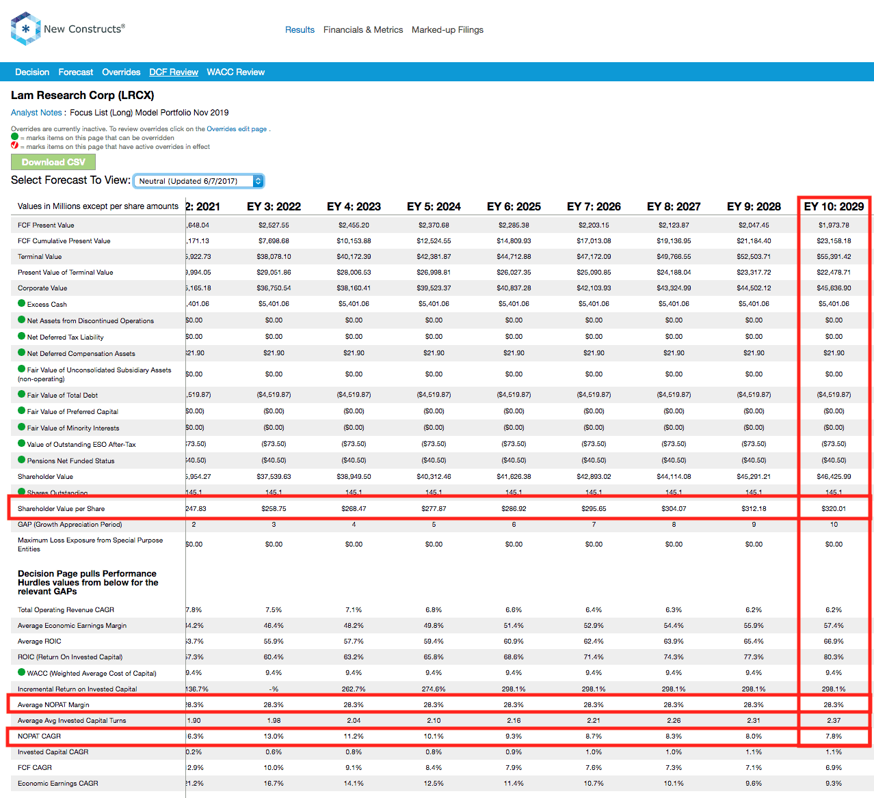Viewport: 874px width, 798px height.
Task: Click the Incremental Return on Invested Capital label
Action: click(77, 689)
